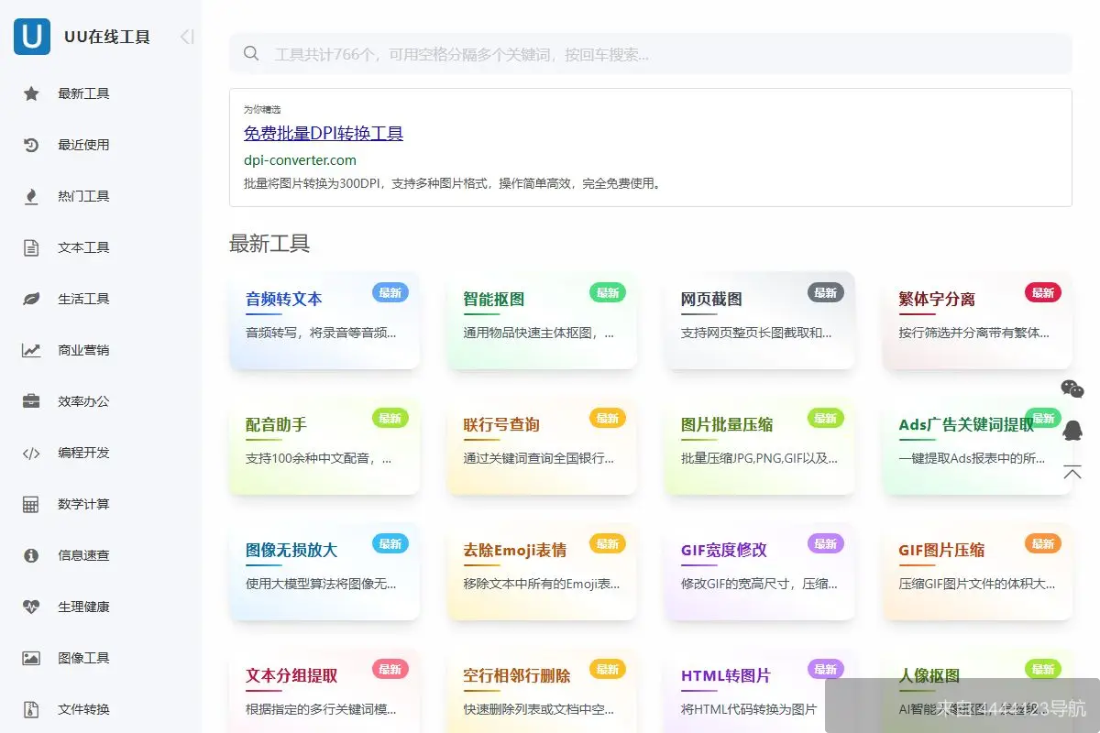Open 最近使用 via its history icon
Image resolution: width=1100 pixels, height=733 pixels.
pos(31,144)
